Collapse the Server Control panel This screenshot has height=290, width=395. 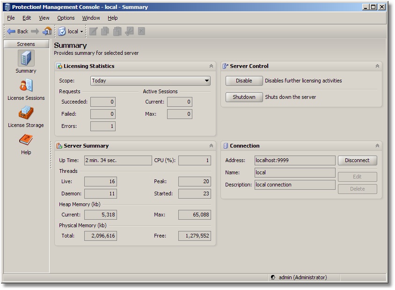tap(377, 66)
